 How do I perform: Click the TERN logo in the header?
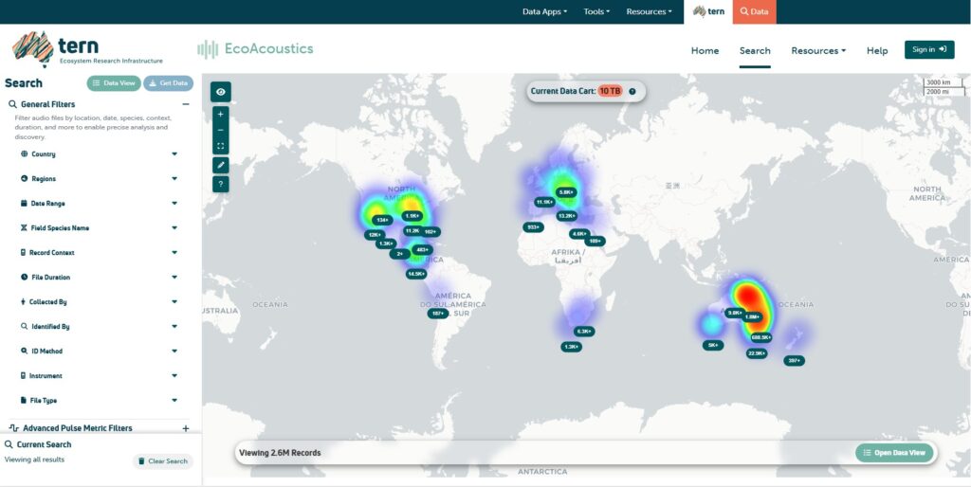[x=57, y=49]
